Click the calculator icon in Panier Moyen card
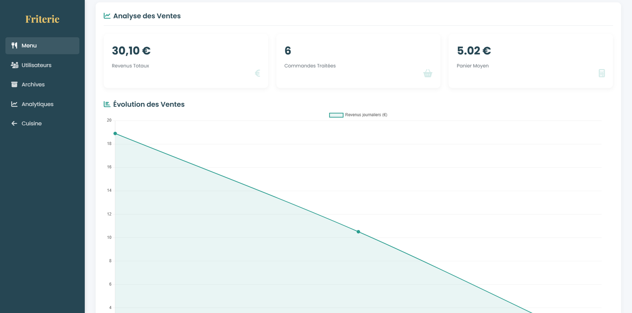The width and height of the screenshot is (632, 313). coord(602,73)
